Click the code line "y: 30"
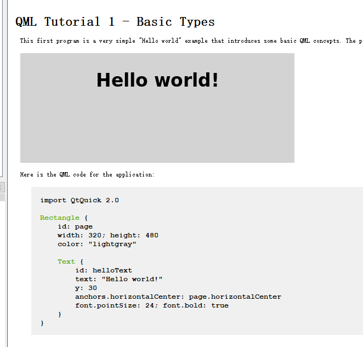 [x=86, y=288]
